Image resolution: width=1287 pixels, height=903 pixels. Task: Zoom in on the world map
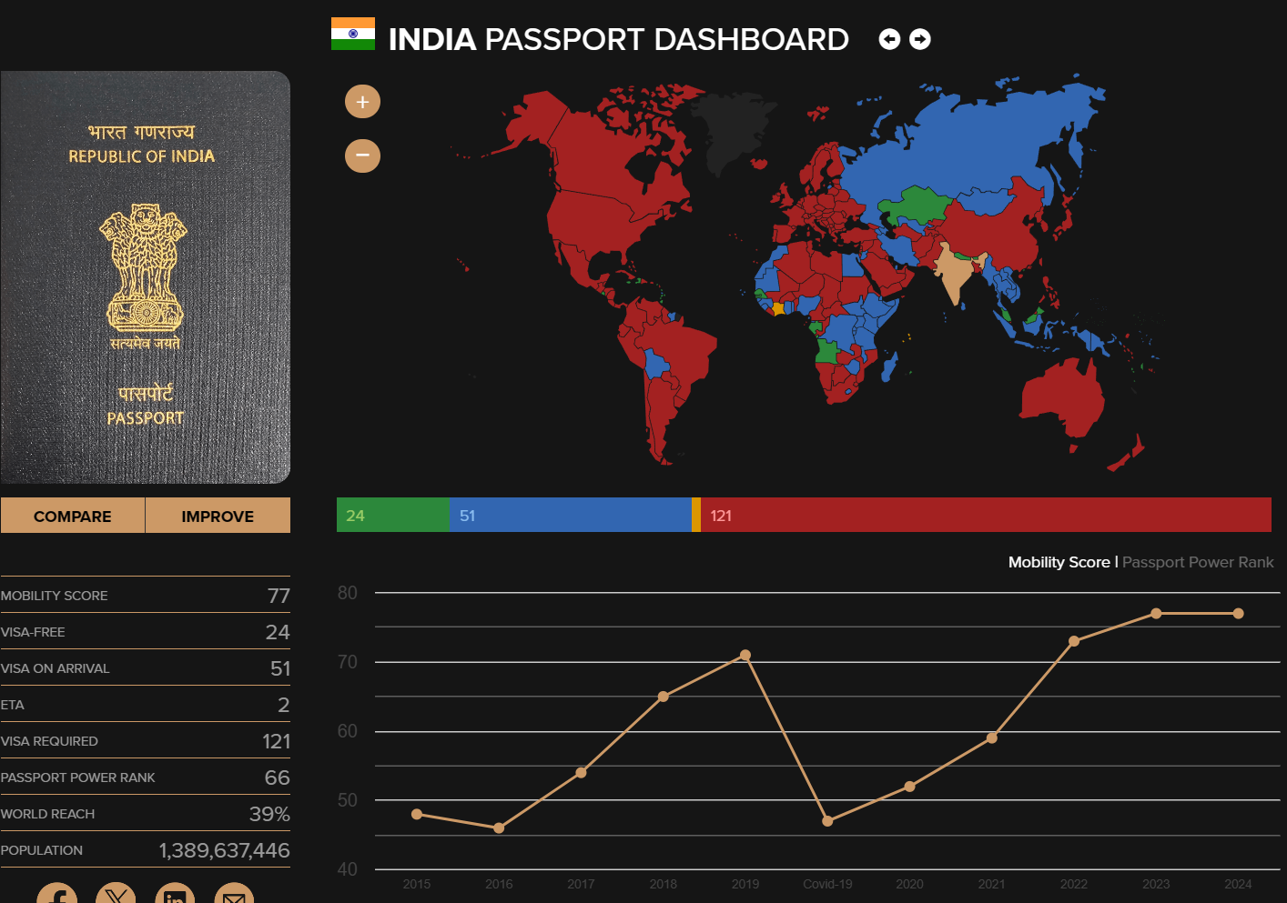click(362, 102)
